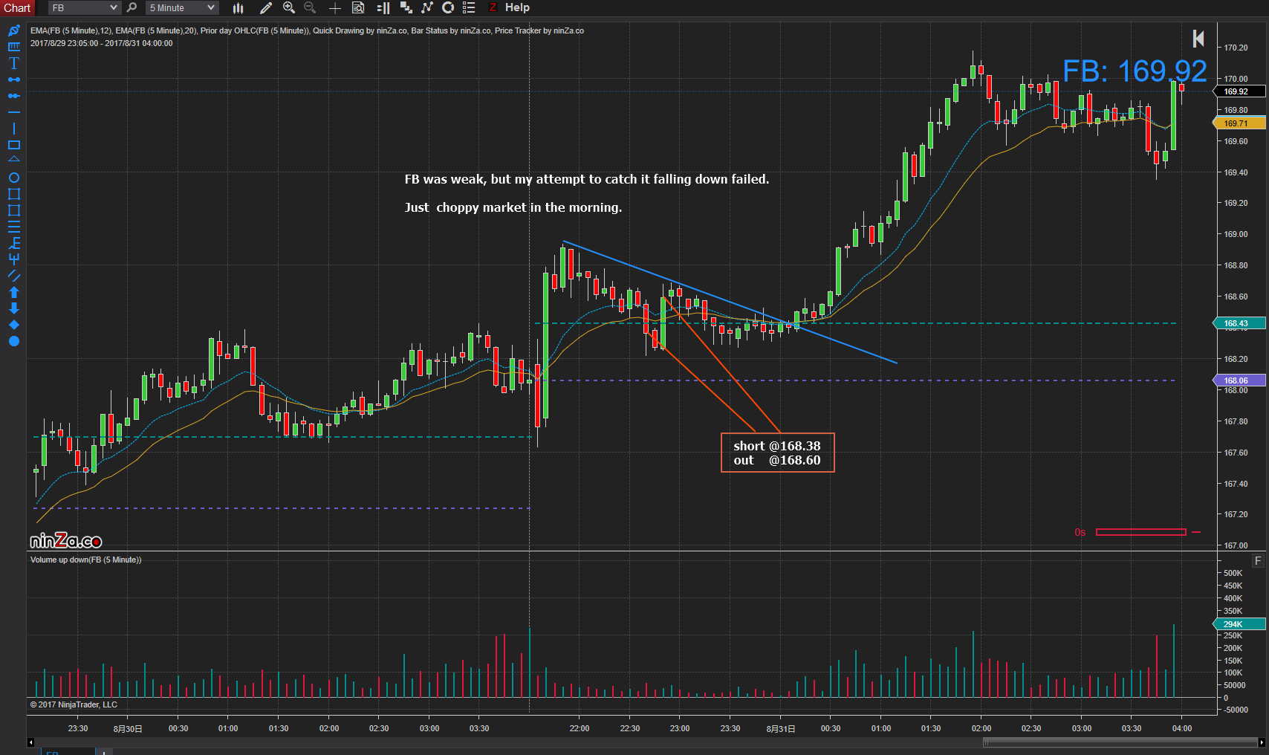1269x755 pixels.
Task: Click horizontal scrollbar right arrow
Action: click(x=1261, y=742)
